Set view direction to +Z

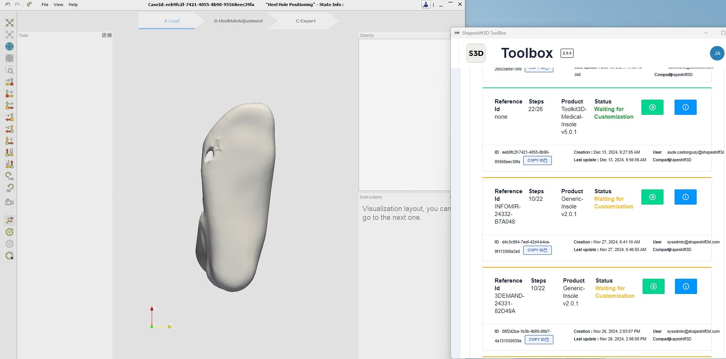tap(10, 129)
